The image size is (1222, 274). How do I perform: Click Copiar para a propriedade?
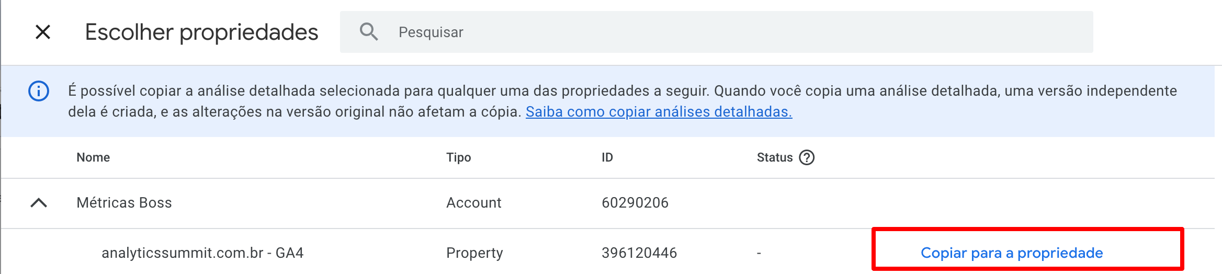1011,253
